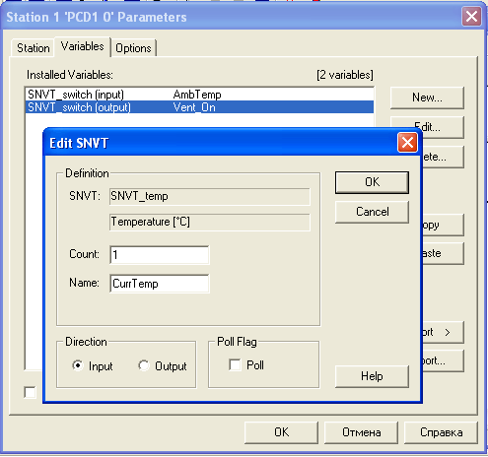Select the Output direction radio button
Image resolution: width=488 pixels, height=457 pixels.
pyautogui.click(x=144, y=365)
